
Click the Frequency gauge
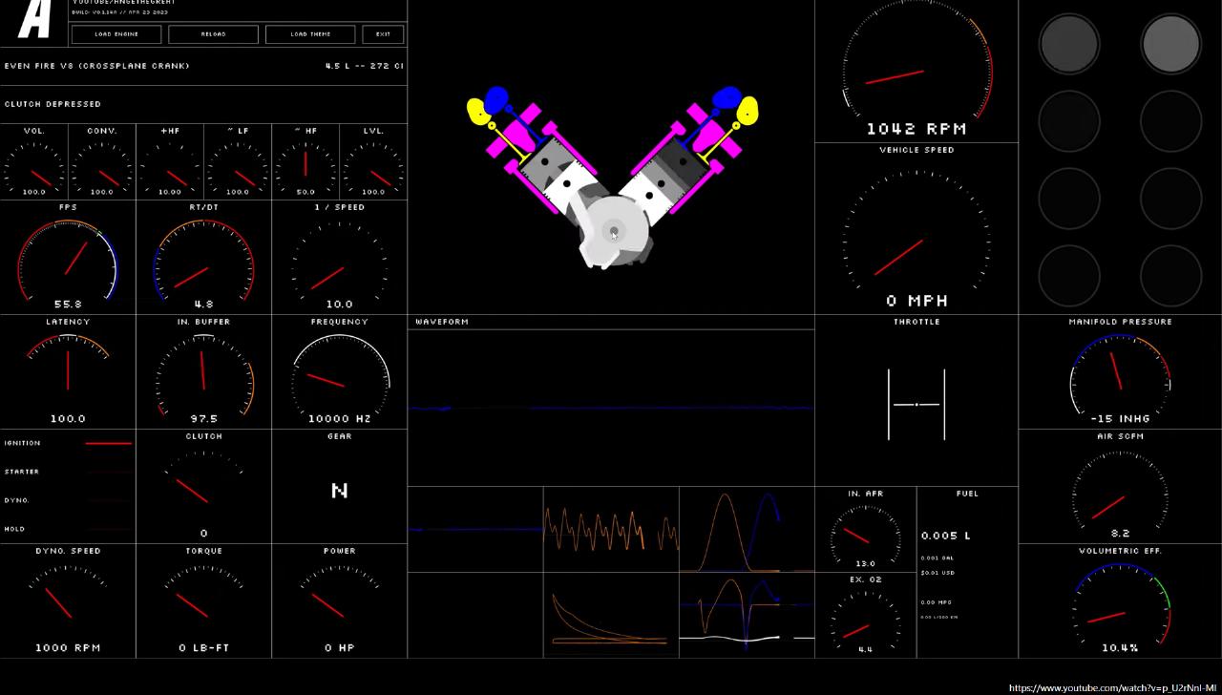tap(339, 372)
